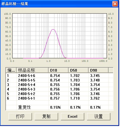Select row 2400-5-t-3 in the table
120x127 pixels.
click(x=59, y=89)
